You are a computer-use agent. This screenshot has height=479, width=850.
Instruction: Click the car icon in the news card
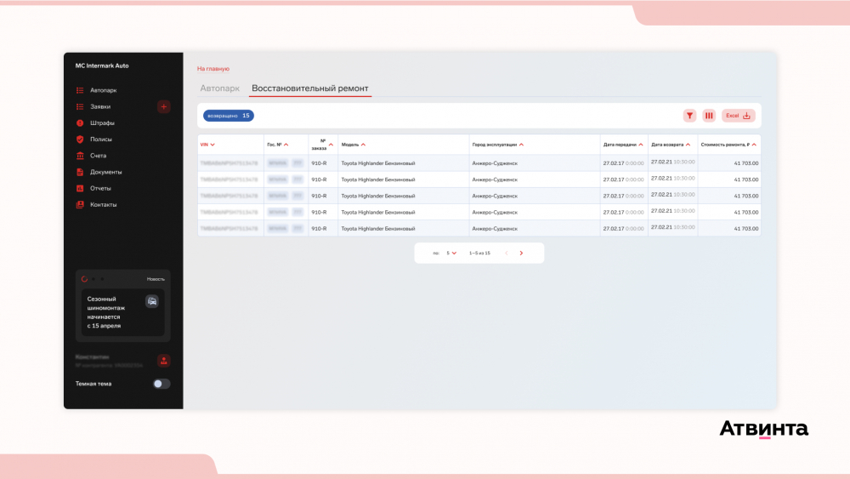pyautogui.click(x=152, y=301)
